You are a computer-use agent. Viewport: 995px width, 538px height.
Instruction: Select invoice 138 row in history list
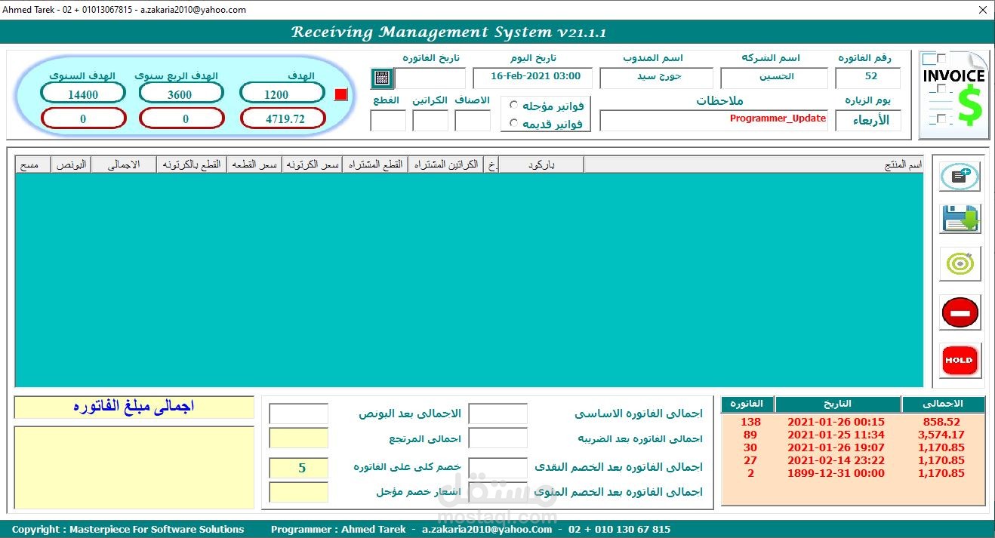pyautogui.click(x=853, y=422)
